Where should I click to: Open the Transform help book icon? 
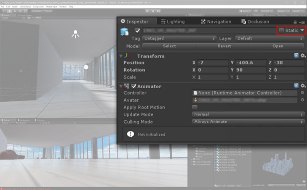coord(296,56)
